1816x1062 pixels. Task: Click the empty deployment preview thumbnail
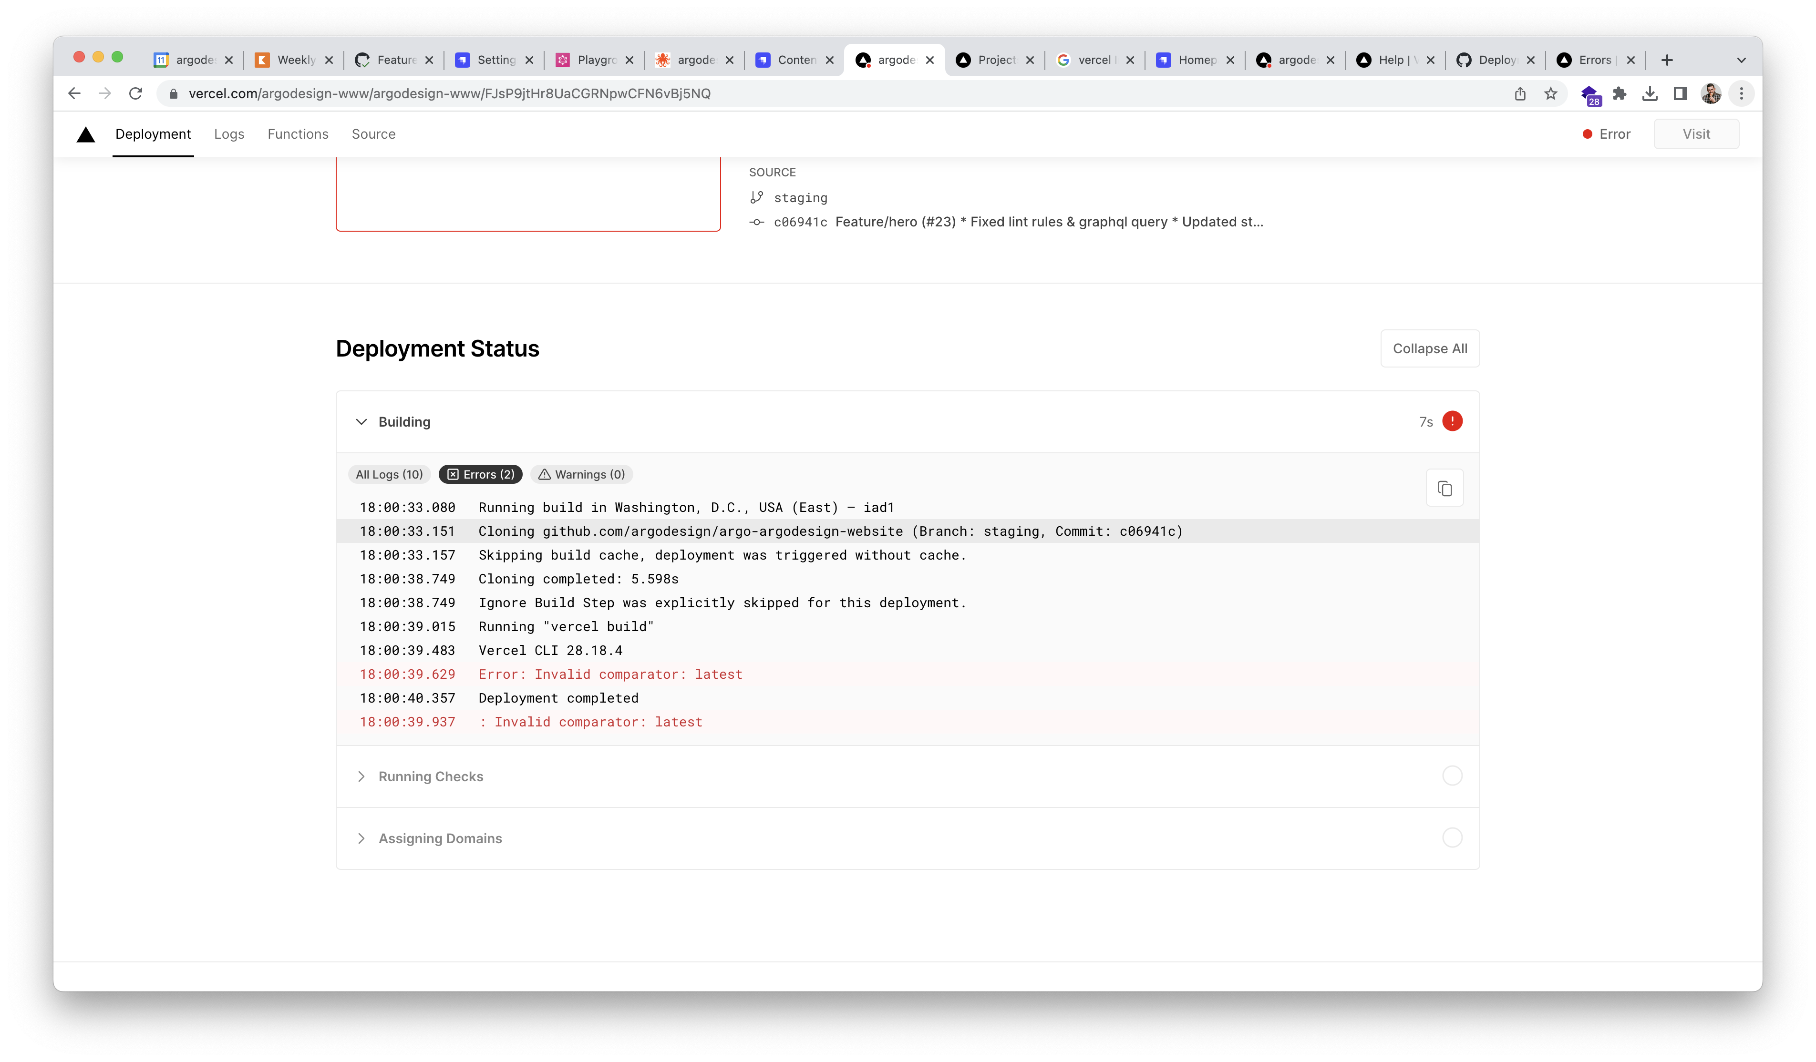(x=528, y=194)
